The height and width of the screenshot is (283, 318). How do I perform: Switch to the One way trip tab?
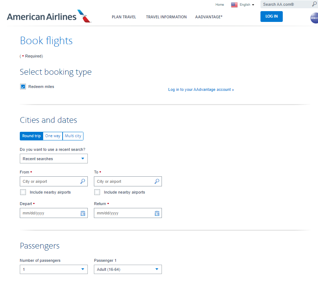tap(53, 136)
